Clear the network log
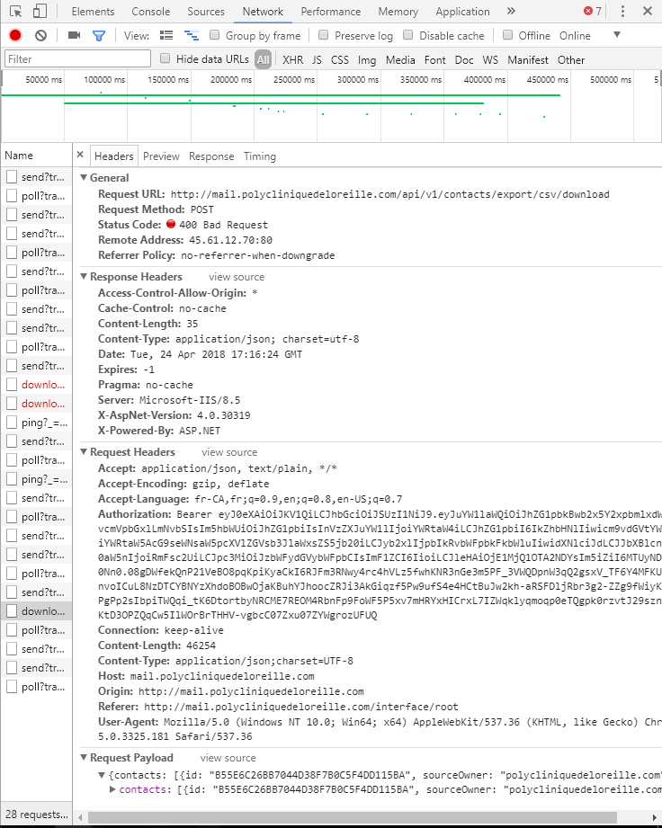 pos(40,36)
